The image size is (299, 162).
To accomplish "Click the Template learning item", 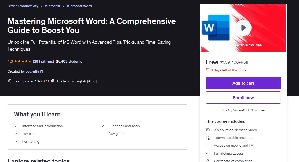I will (x=29, y=134).
